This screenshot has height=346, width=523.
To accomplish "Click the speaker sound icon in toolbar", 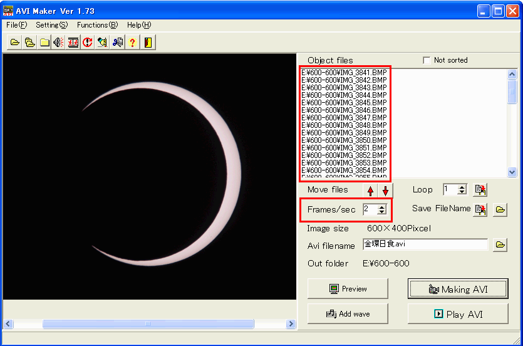I will pos(58,43).
